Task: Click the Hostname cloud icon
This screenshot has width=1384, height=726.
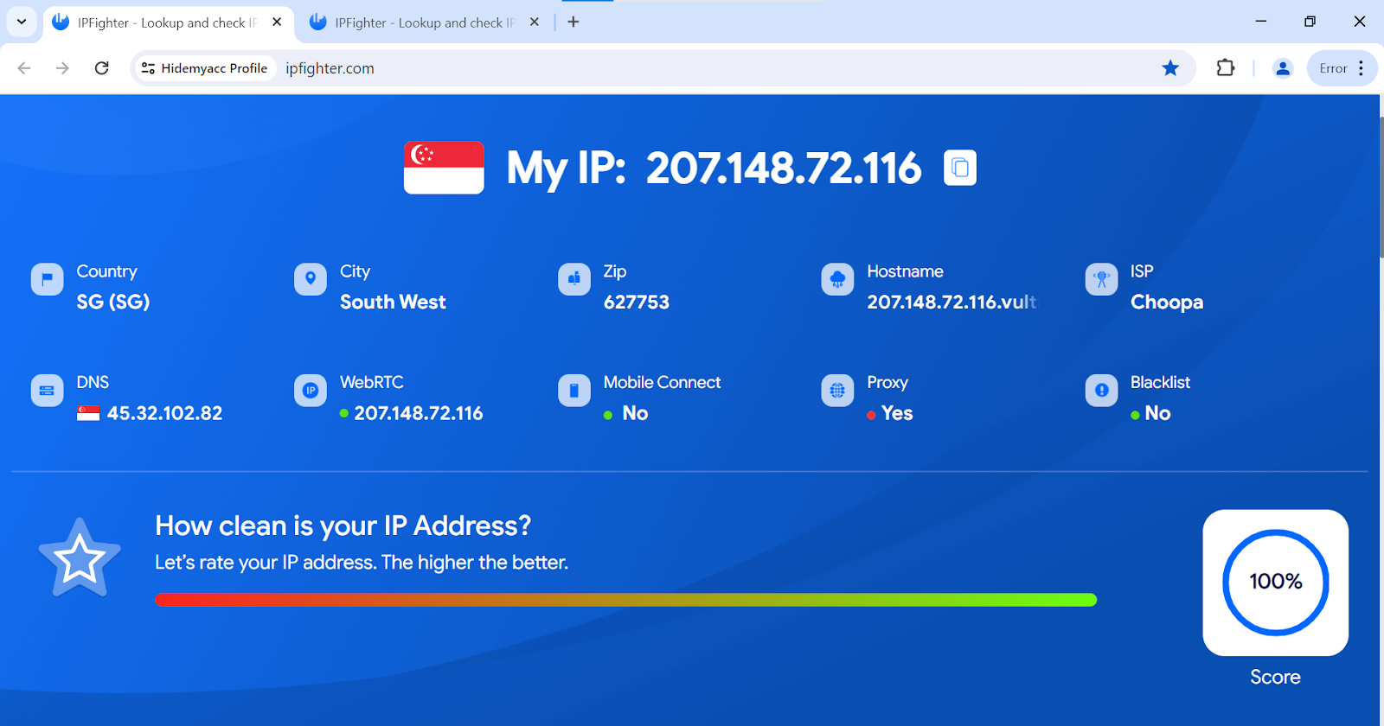Action: [837, 279]
